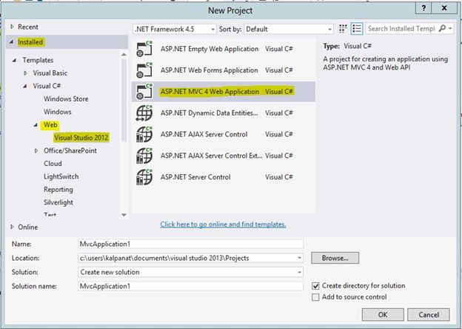Open the Solution 'Create new solution' dropdown
The width and height of the screenshot is (462, 329).
click(x=190, y=272)
